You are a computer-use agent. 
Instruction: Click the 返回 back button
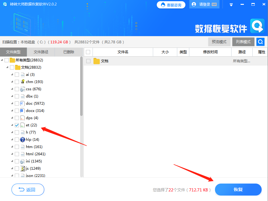[28, 190]
